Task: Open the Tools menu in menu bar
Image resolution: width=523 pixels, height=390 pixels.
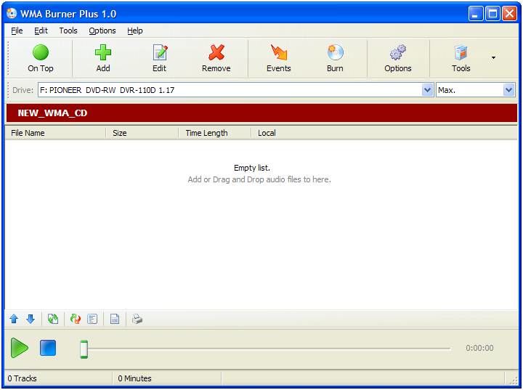Action: tap(68, 31)
